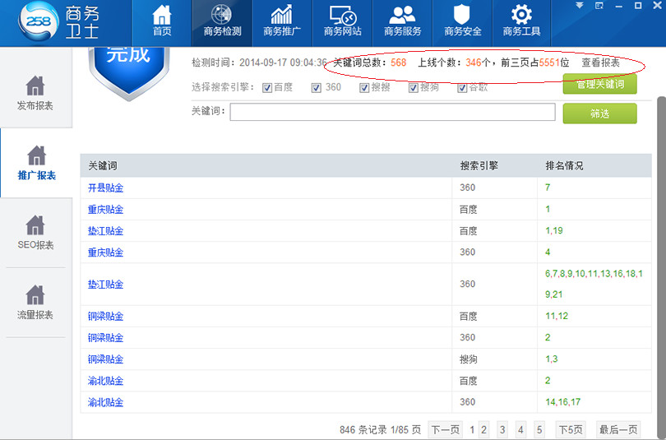Switch to the 商务检测 tab
The width and height of the screenshot is (666, 440).
click(x=222, y=21)
